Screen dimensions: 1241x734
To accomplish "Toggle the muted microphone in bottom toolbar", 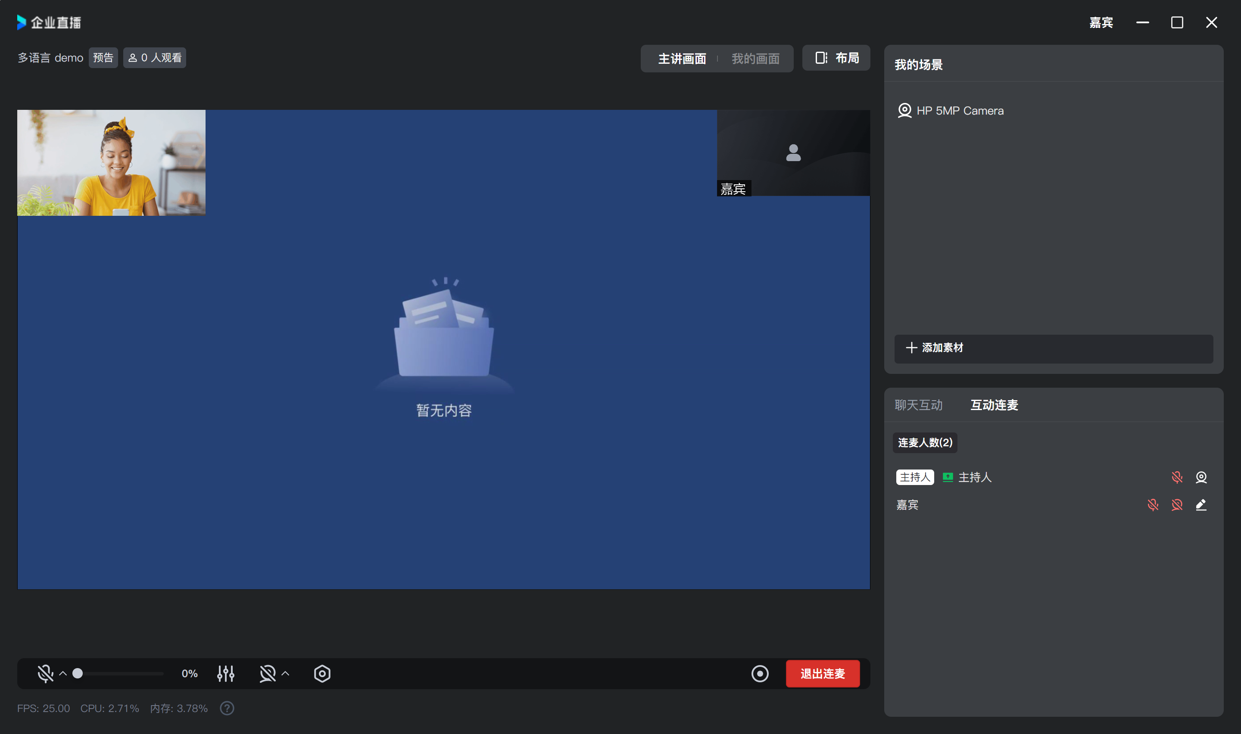I will tap(46, 673).
